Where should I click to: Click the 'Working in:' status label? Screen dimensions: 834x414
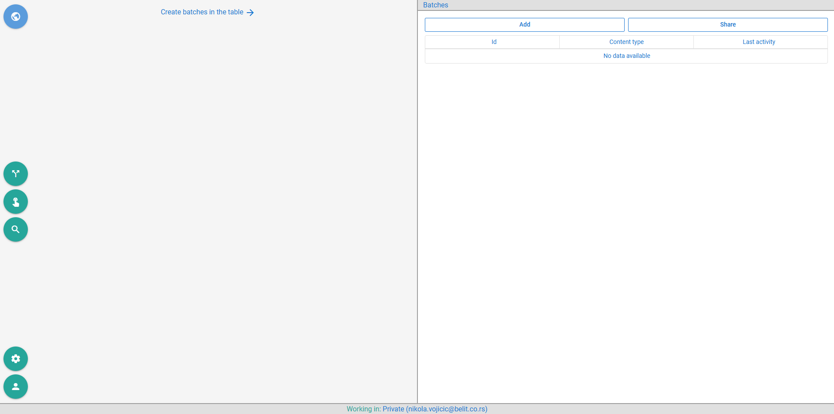tap(363, 409)
